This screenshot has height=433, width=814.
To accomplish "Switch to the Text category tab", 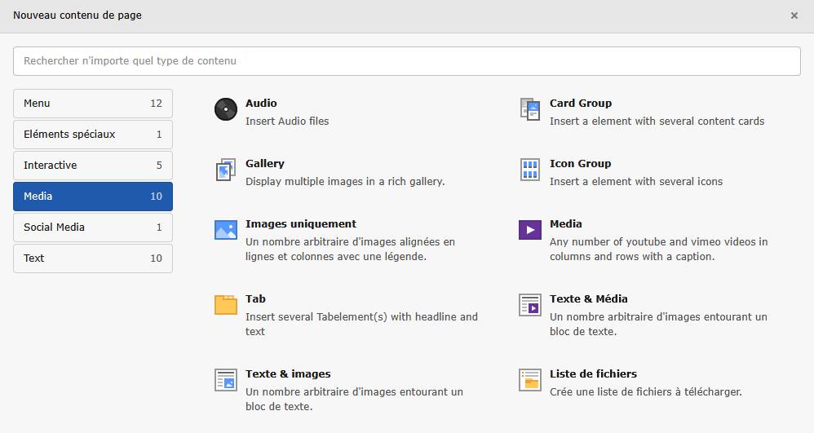I will [x=93, y=258].
